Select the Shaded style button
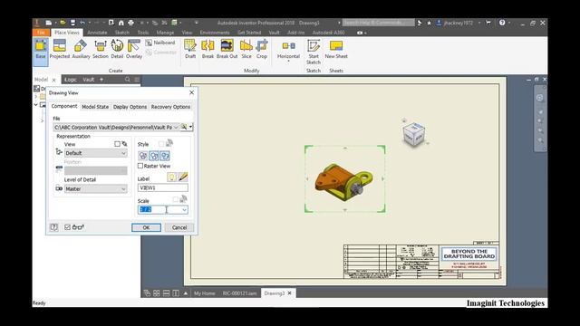Viewport: 580px width, 326px height. pos(165,156)
